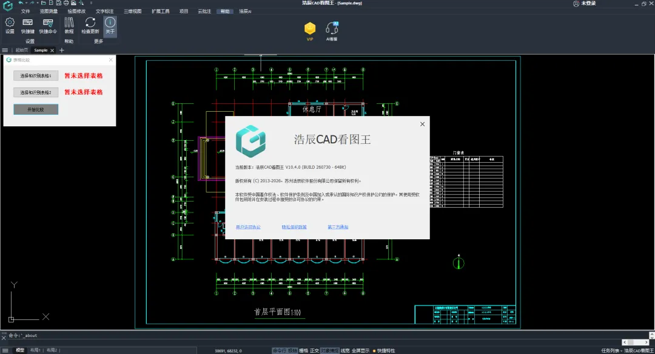
Task: Expand the redo history dropdown arrow
Action: coord(37,3)
